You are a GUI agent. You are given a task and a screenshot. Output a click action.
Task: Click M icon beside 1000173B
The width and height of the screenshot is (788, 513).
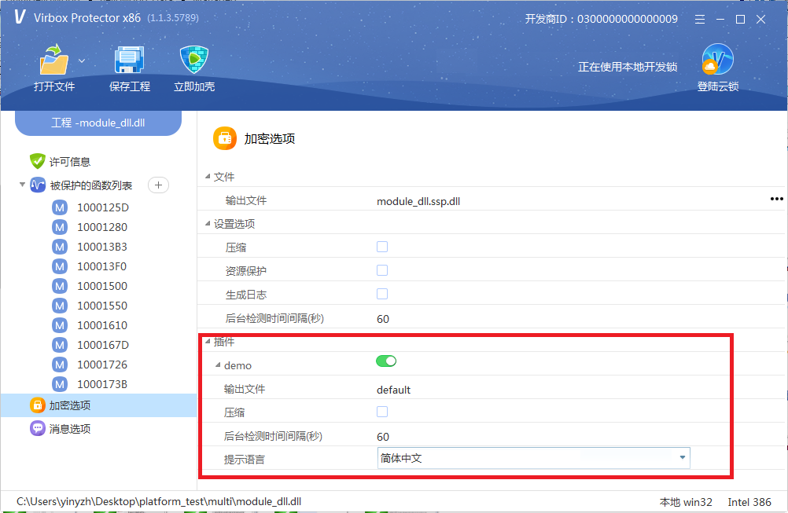click(60, 384)
